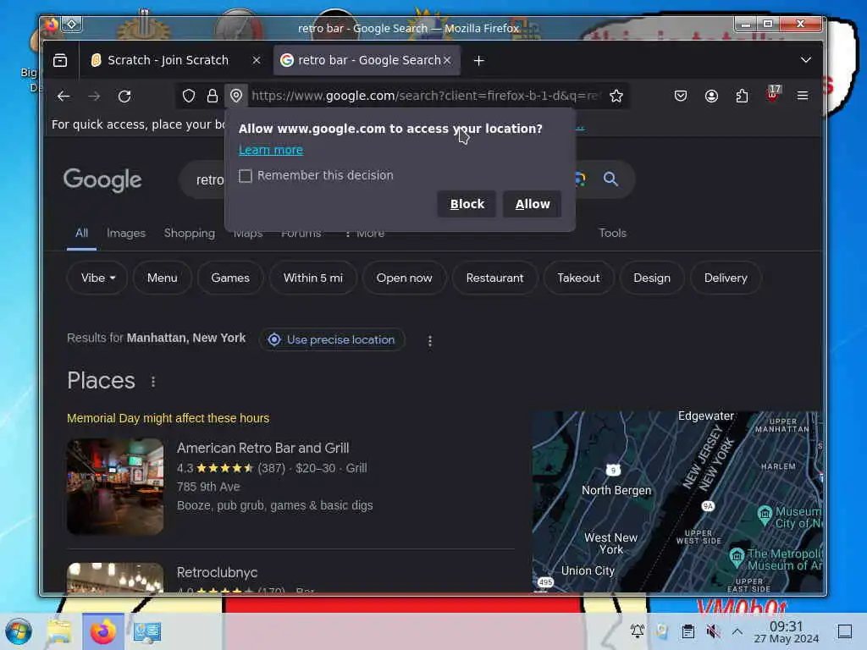The image size is (867, 650).
Task: Click Use precise location button
Action: (332, 340)
